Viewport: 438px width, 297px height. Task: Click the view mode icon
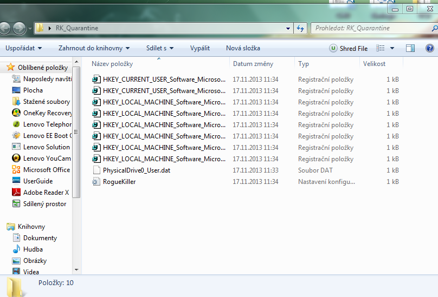pyautogui.click(x=380, y=48)
